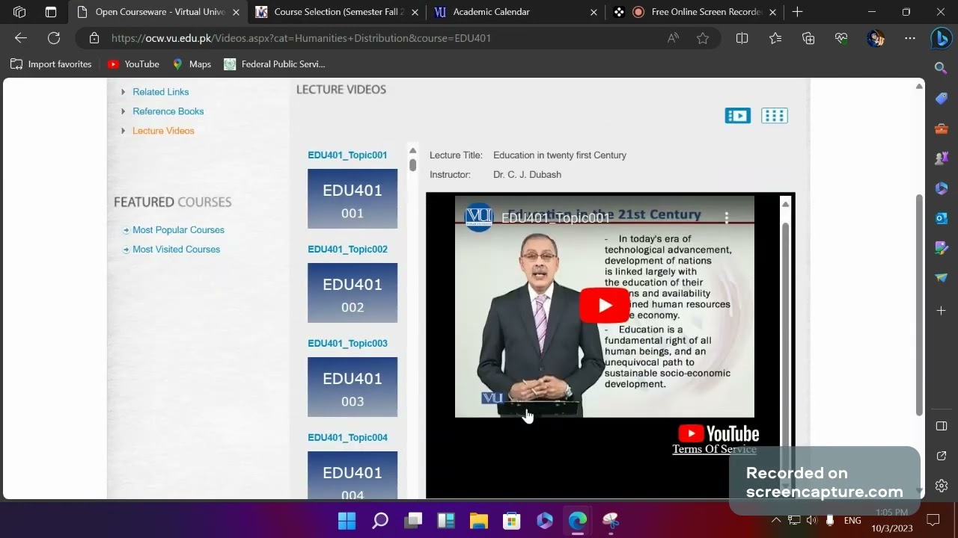The image size is (958, 538).
Task: Open the split screen button
Action: click(x=742, y=38)
